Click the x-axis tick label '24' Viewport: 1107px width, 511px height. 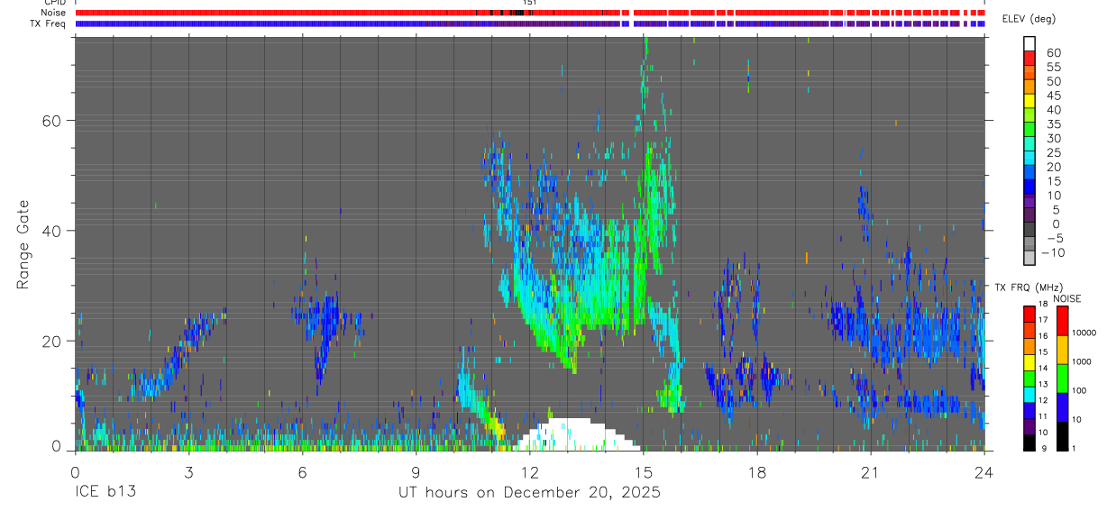coord(983,471)
